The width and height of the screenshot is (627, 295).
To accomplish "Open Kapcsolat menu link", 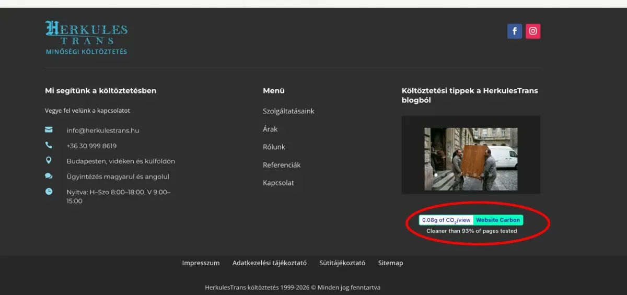I will 278,183.
